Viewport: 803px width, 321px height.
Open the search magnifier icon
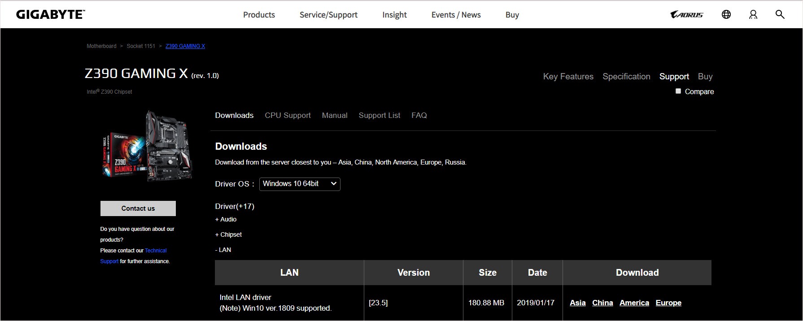pyautogui.click(x=780, y=15)
